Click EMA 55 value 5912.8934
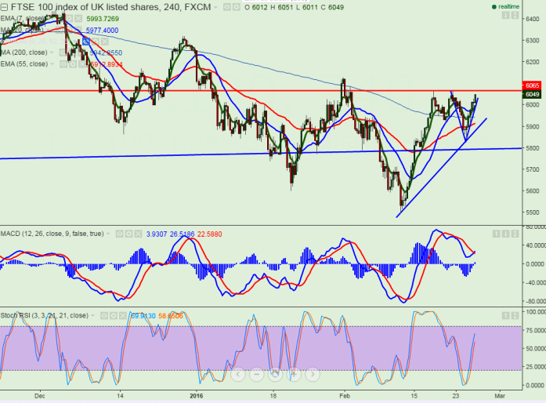The height and width of the screenshot is (403, 546). tap(107, 64)
